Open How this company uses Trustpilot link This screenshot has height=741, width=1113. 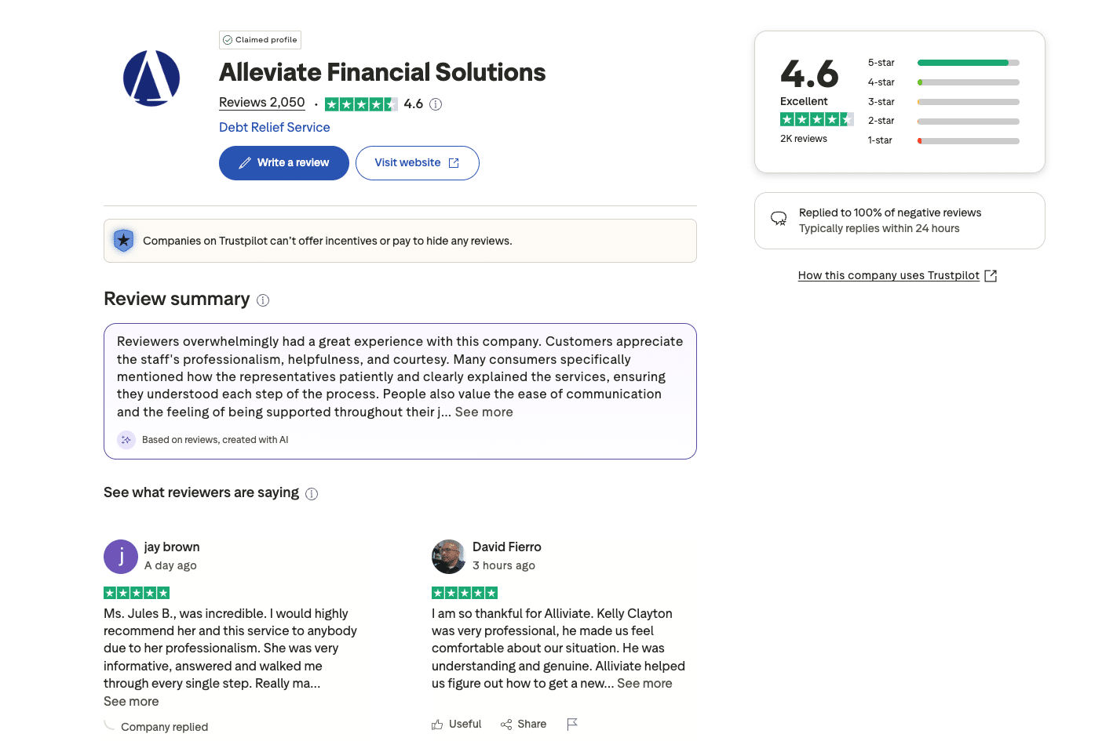click(888, 275)
